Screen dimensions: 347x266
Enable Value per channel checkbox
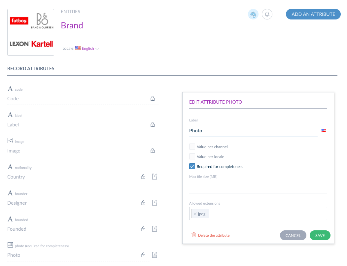(x=192, y=147)
